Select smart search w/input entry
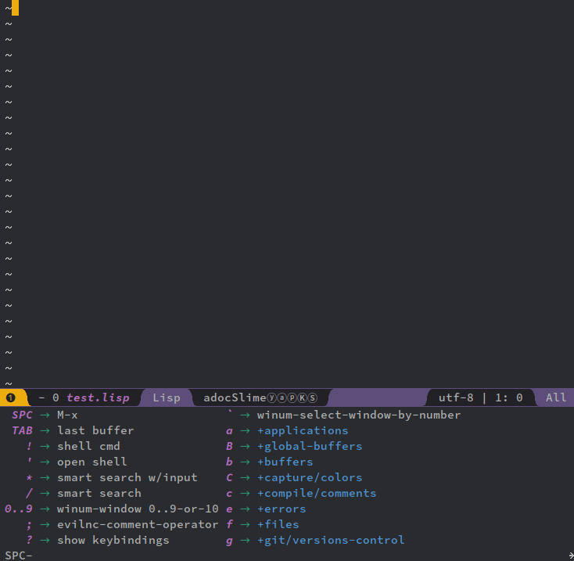This screenshot has width=574, height=561. (x=112, y=477)
